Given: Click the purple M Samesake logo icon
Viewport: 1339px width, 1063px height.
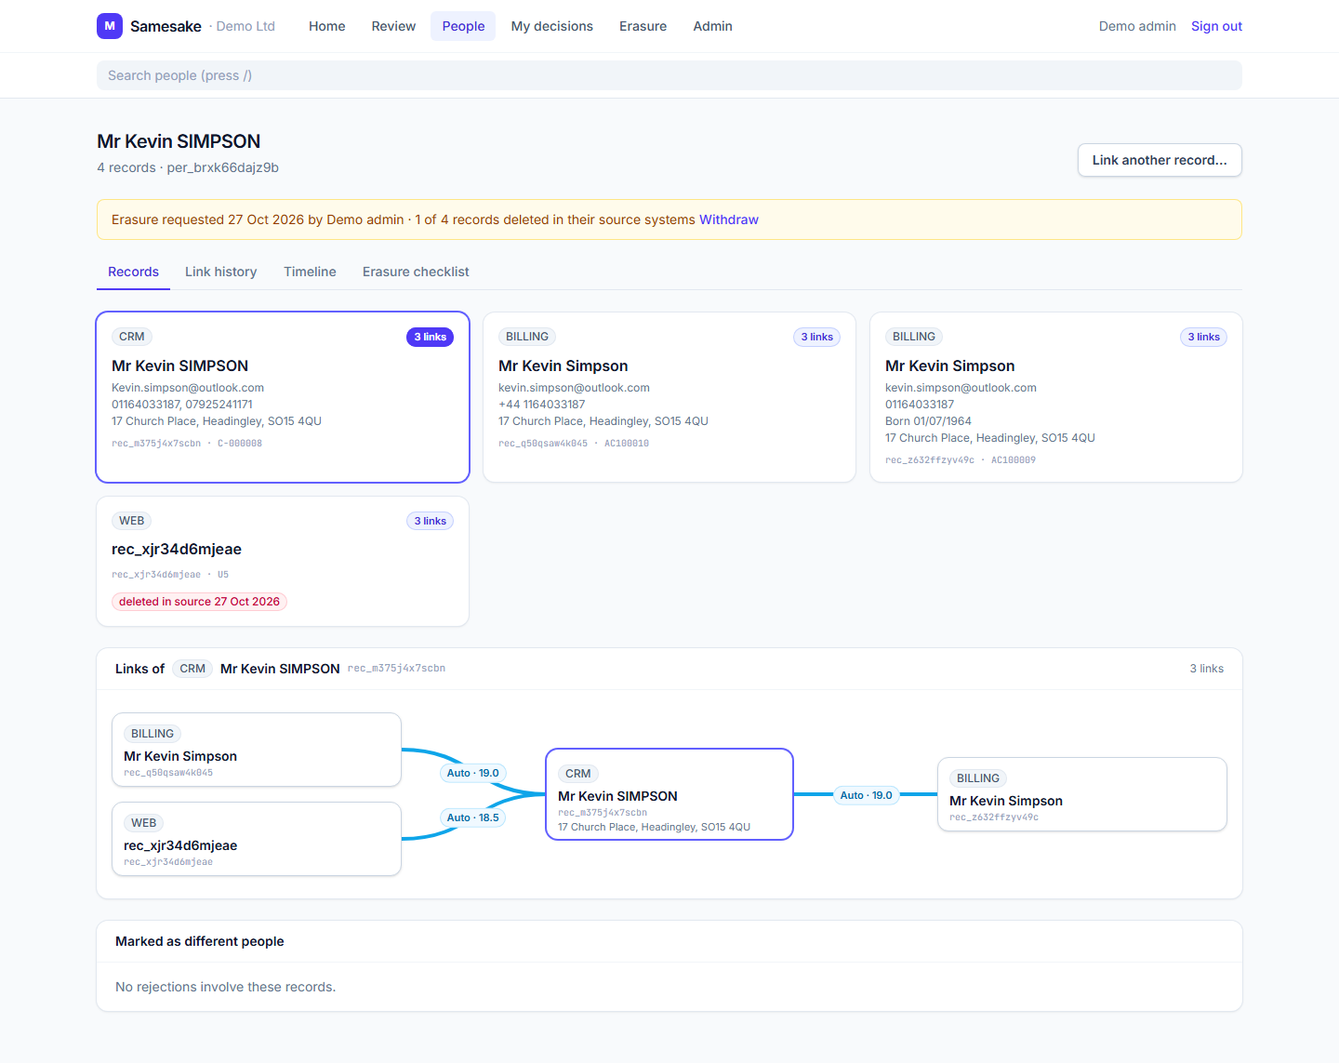Looking at the screenshot, I should pyautogui.click(x=110, y=26).
